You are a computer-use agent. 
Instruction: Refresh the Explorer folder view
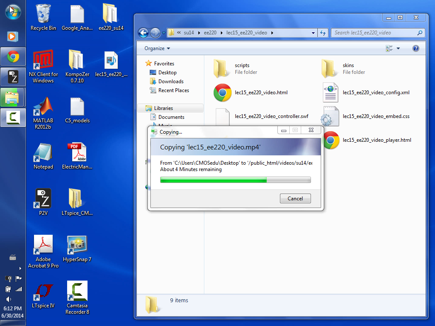(323, 33)
